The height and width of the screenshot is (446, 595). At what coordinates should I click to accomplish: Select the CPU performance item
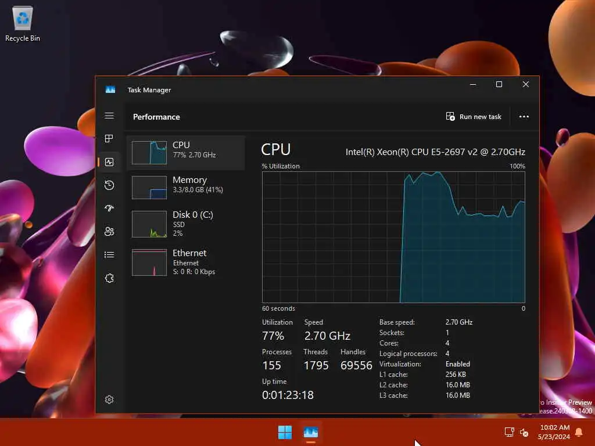pos(186,153)
